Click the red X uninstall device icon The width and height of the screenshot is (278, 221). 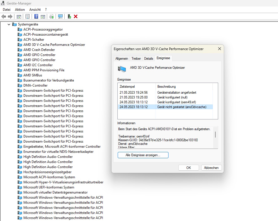click(76, 16)
